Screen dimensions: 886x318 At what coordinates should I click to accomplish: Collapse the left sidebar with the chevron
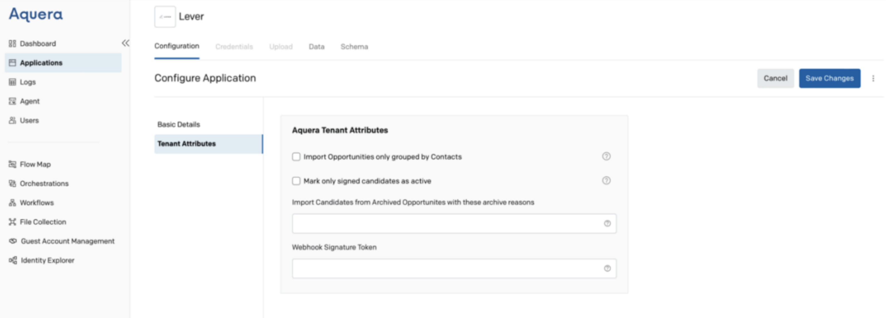[x=125, y=42]
